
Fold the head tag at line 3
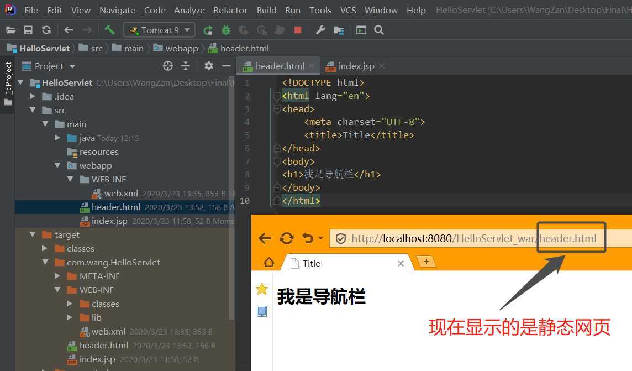tap(277, 109)
